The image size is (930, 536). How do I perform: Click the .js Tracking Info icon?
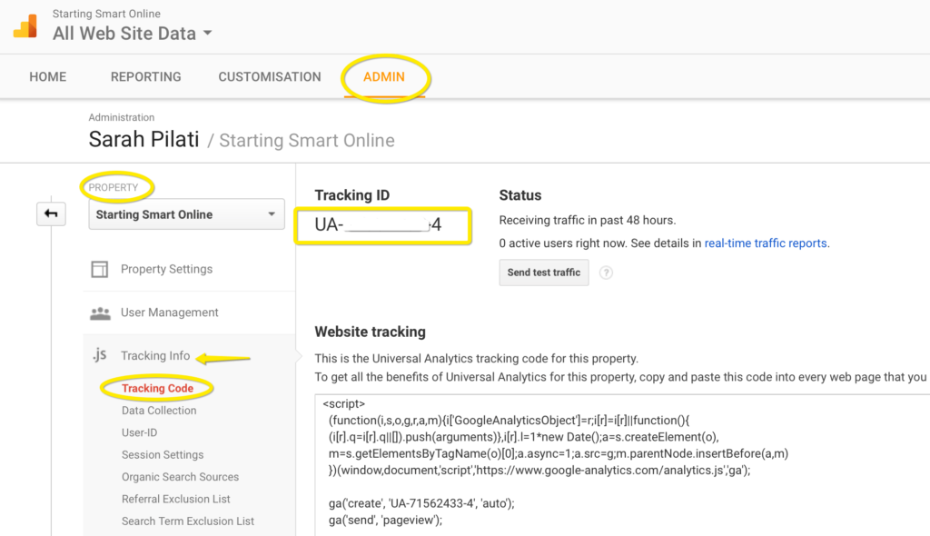100,355
